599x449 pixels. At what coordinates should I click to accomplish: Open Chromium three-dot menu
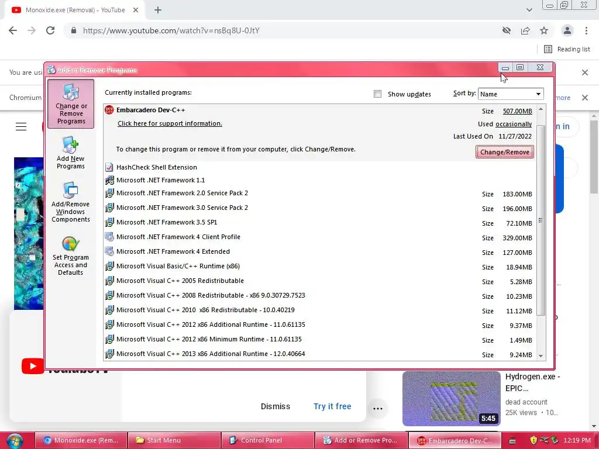pos(586,30)
